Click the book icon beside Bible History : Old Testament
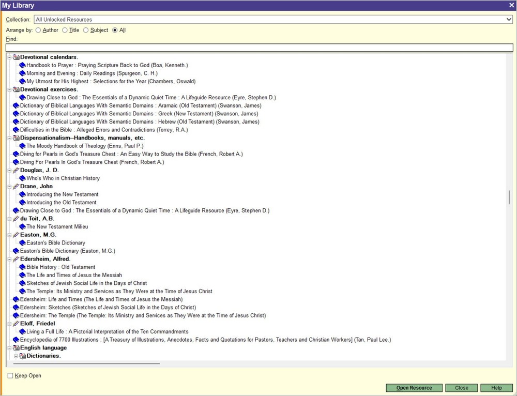Image resolution: width=517 pixels, height=396 pixels. point(22,267)
